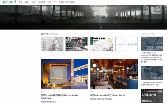Click the Señor Ceviche / A-nrd Studio title
The width and height of the screenshot is (167, 103).
(x=108, y=95)
